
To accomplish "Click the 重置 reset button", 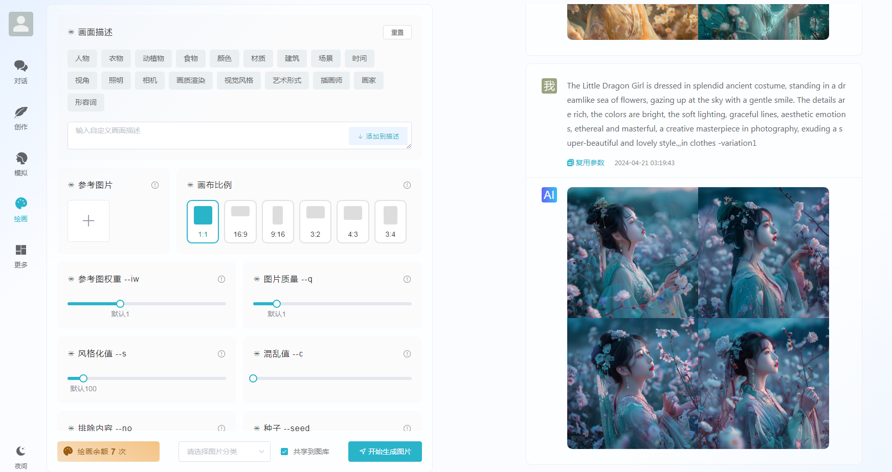I will [x=397, y=32].
